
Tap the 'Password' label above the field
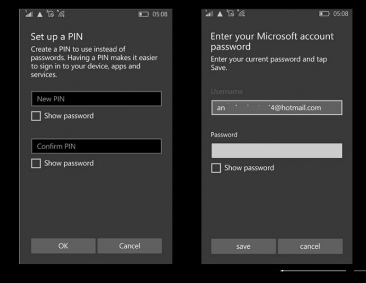click(224, 135)
